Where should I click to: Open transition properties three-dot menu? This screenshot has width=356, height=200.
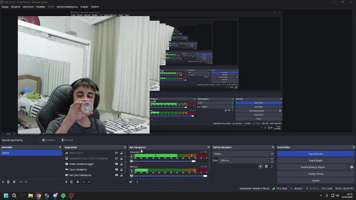(x=272, y=166)
